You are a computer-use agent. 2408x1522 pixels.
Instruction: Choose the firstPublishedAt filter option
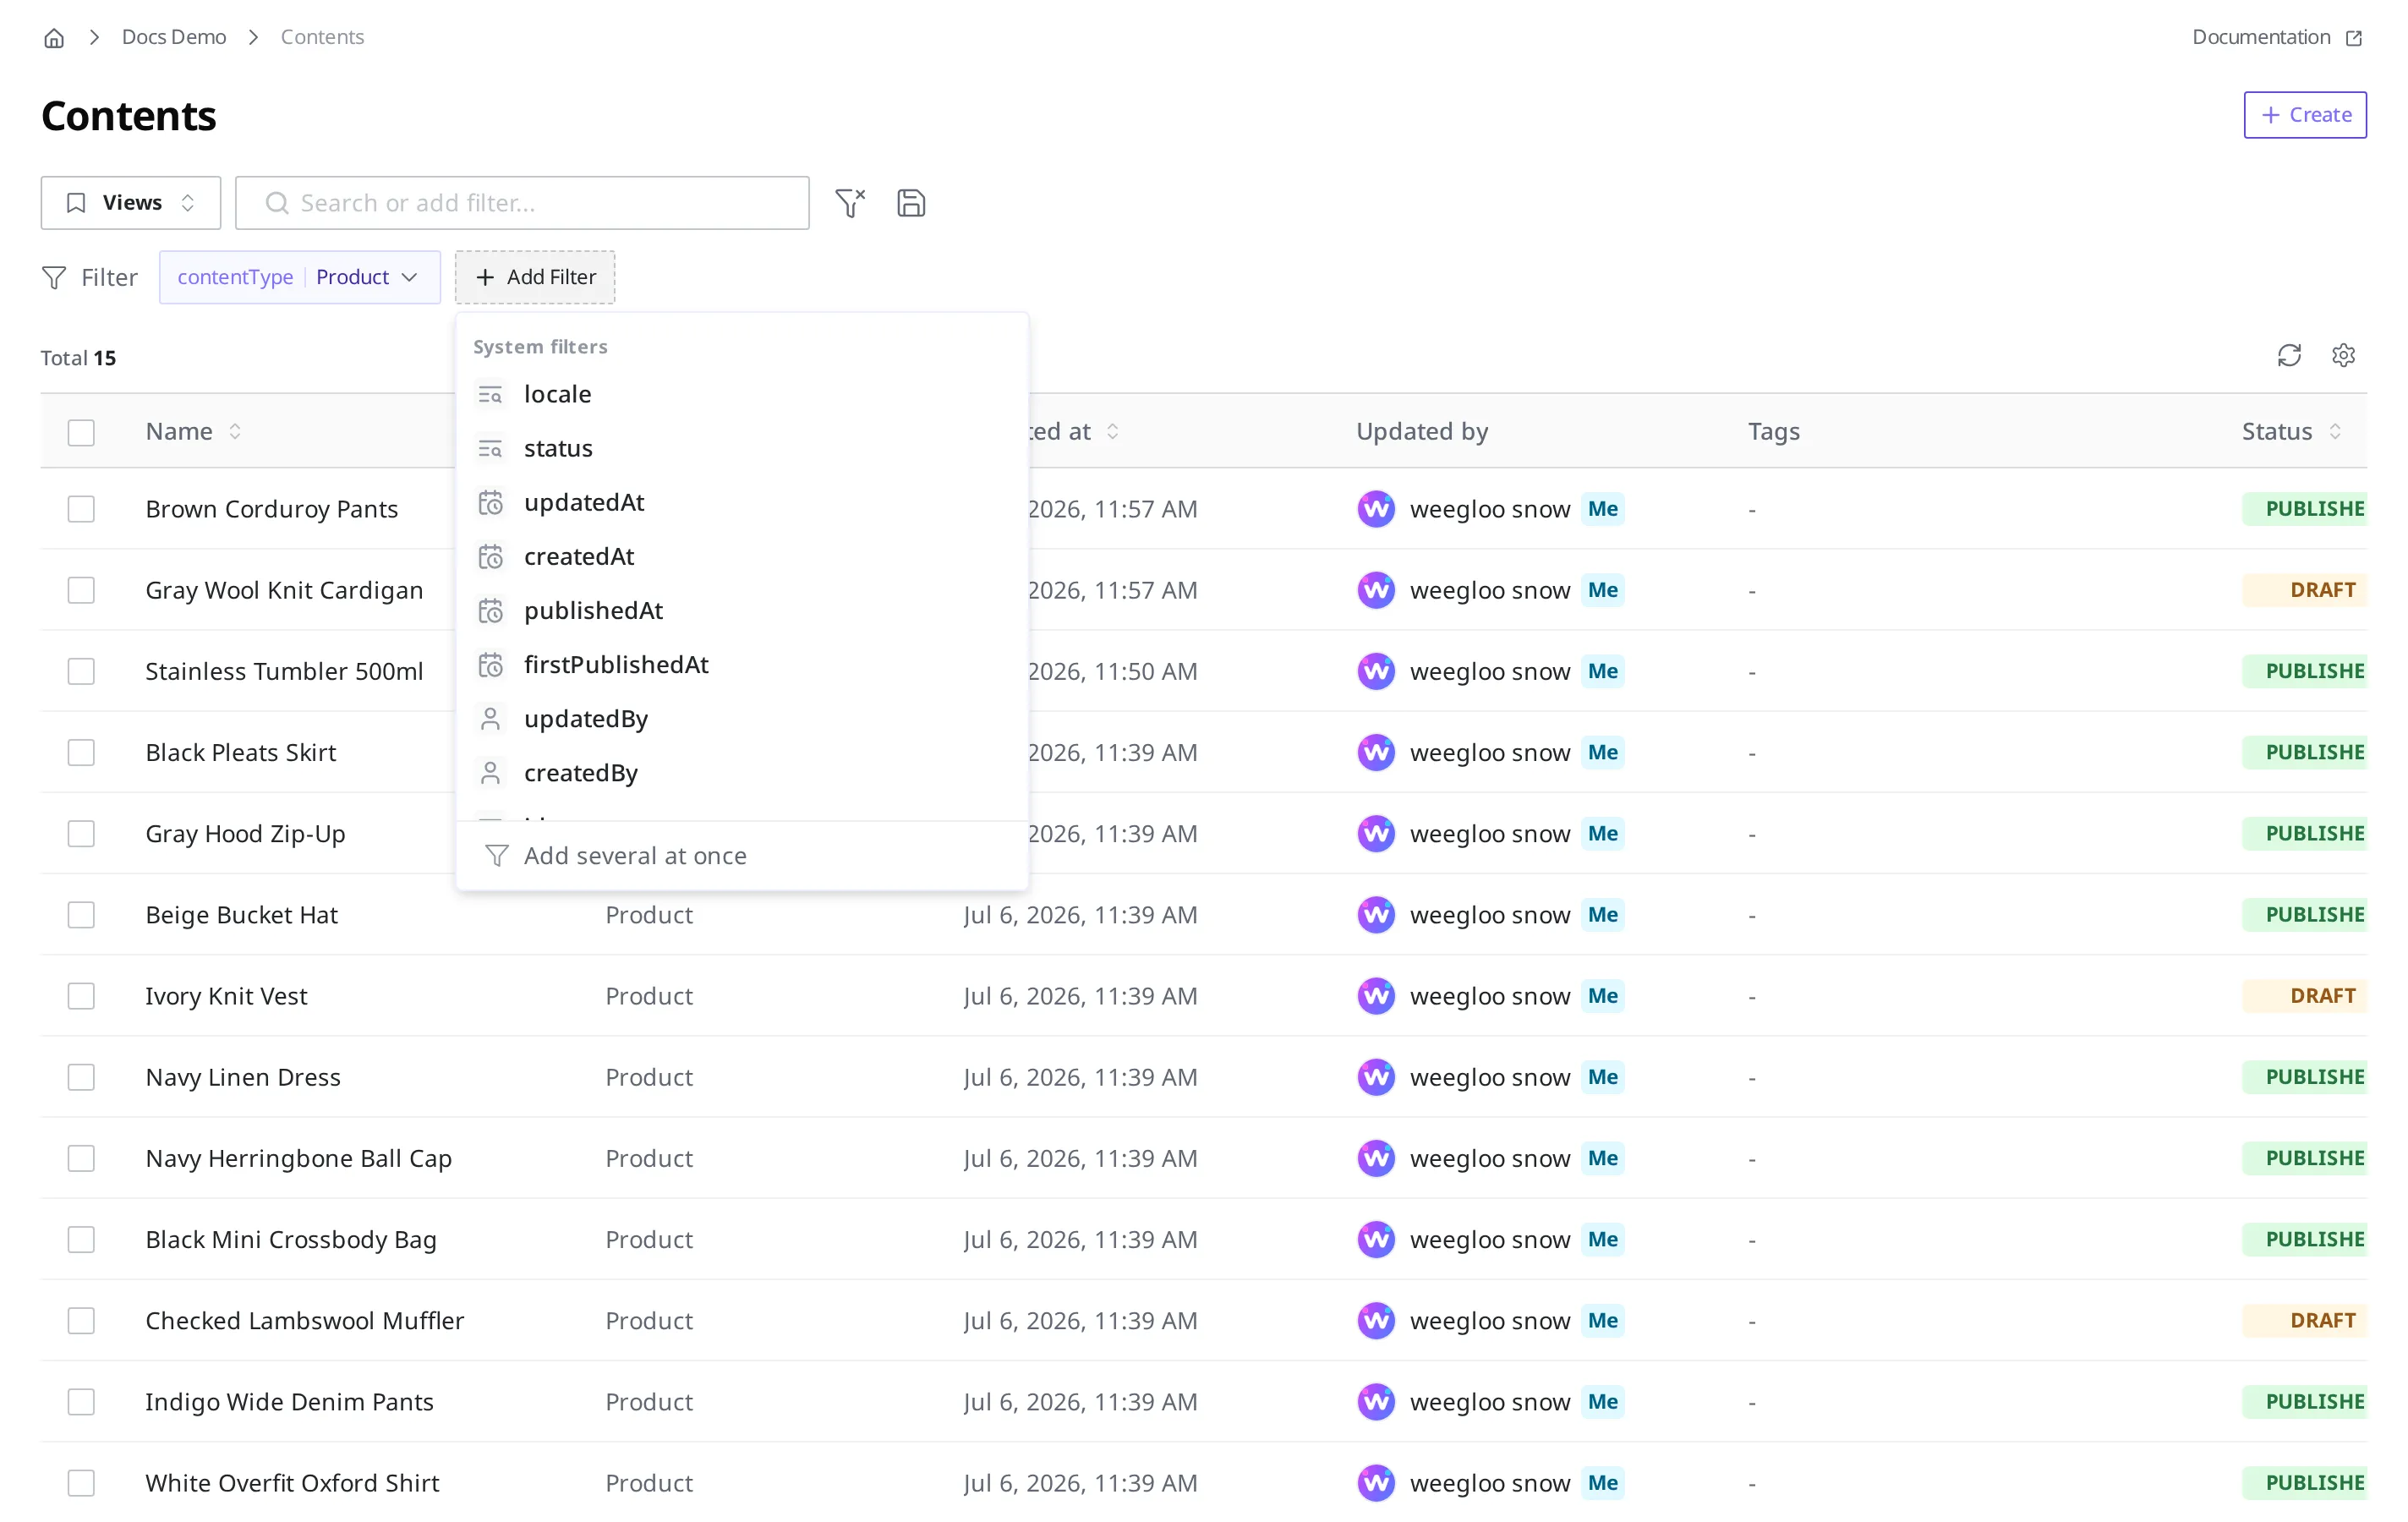pos(742,664)
